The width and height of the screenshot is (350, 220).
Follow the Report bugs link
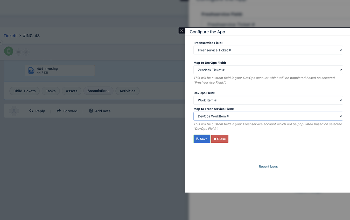[268, 166]
